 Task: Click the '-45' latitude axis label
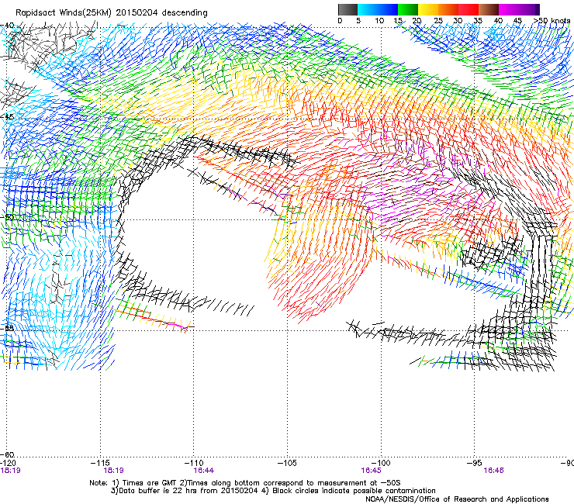coord(7,117)
